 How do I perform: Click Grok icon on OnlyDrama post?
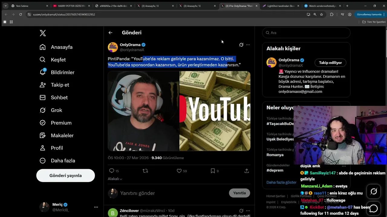pos(241,45)
